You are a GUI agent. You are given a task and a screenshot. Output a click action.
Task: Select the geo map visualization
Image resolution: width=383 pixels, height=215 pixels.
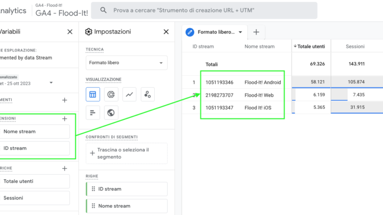[111, 113]
